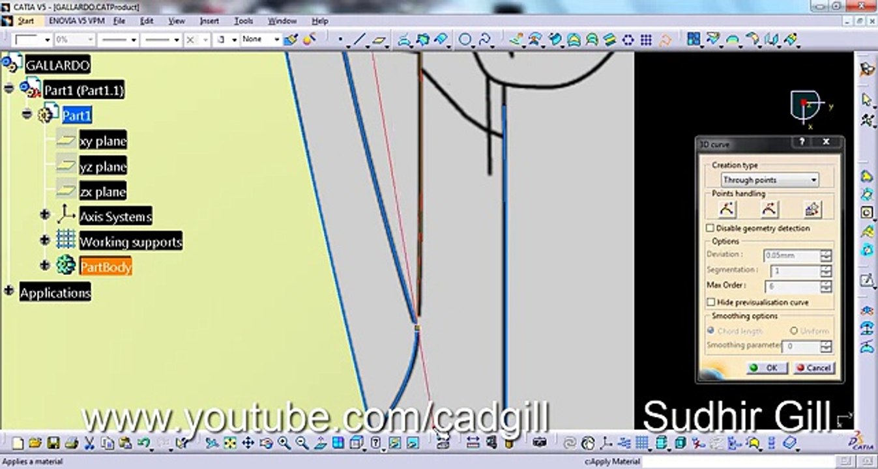Click the Select arrow tool in right toolbar

click(x=866, y=100)
